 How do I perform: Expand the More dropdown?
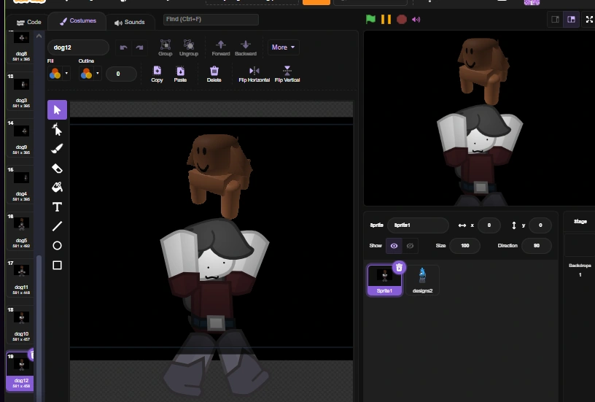pyautogui.click(x=283, y=47)
